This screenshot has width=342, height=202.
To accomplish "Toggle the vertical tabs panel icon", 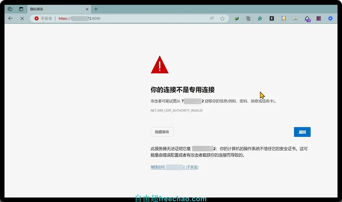I will click(21, 9).
